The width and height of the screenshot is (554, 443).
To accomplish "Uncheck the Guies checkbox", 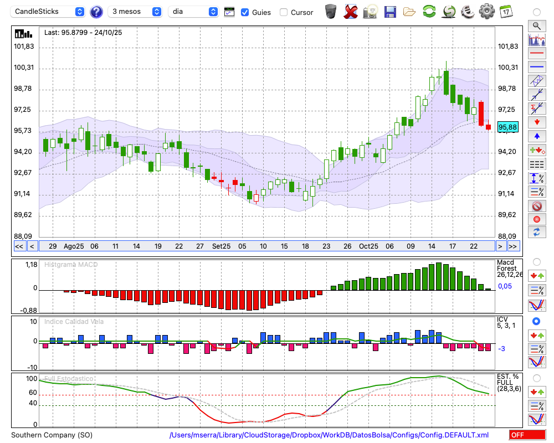I will pos(245,12).
